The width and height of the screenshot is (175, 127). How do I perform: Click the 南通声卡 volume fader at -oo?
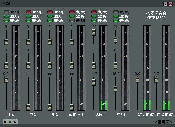pos(72,107)
